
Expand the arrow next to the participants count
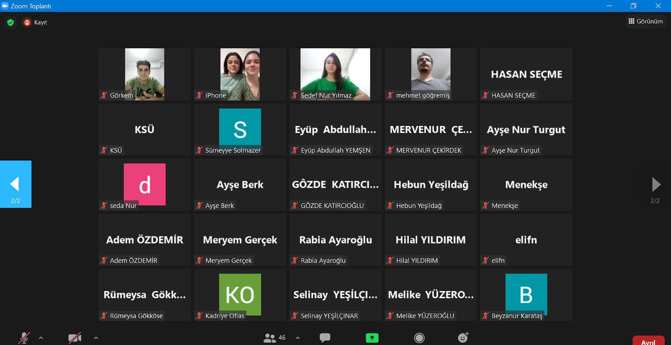click(298, 338)
